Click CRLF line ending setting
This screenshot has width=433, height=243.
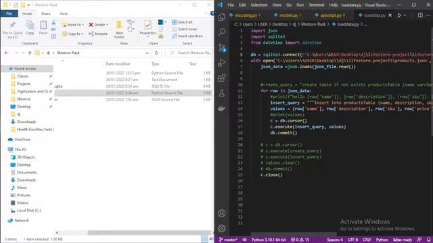pos(367,240)
